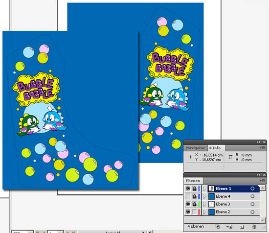The width and height of the screenshot is (269, 233).
Task: Click the create new layer icon
Action: point(242,227)
